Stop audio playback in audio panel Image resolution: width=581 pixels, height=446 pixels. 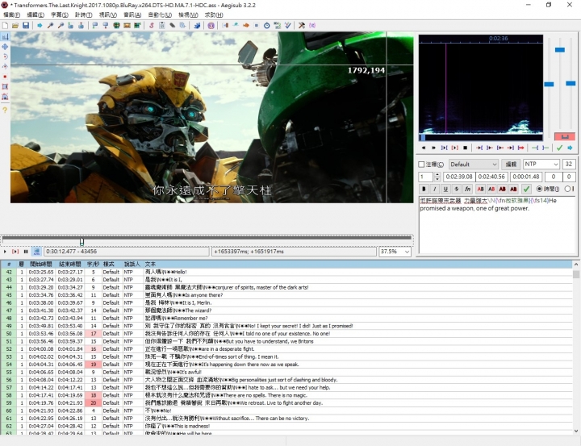point(465,148)
